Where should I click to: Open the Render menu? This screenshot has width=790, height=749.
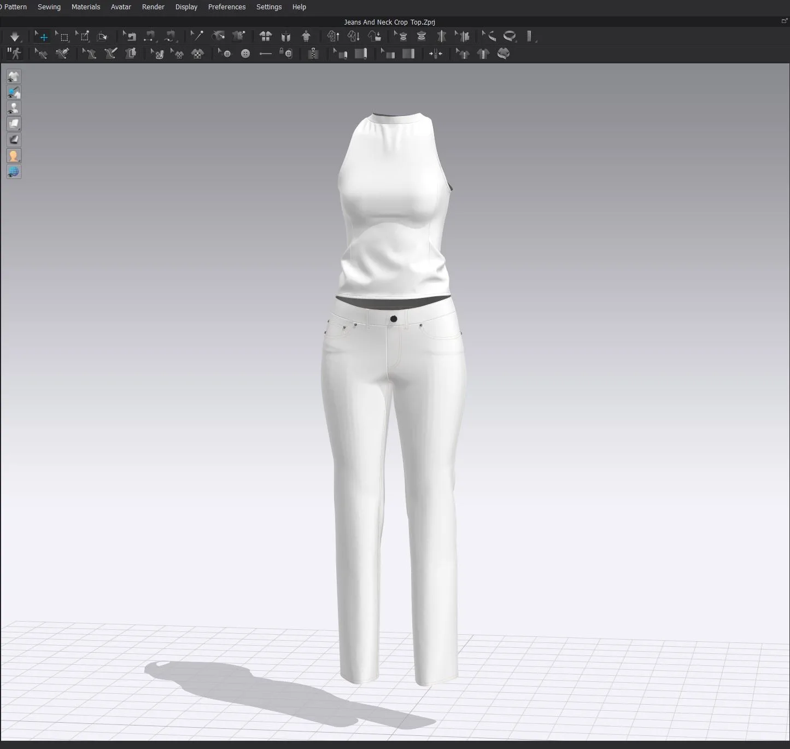coord(153,7)
